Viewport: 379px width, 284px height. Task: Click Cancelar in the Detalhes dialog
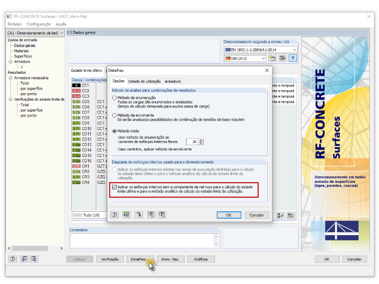(x=257, y=215)
